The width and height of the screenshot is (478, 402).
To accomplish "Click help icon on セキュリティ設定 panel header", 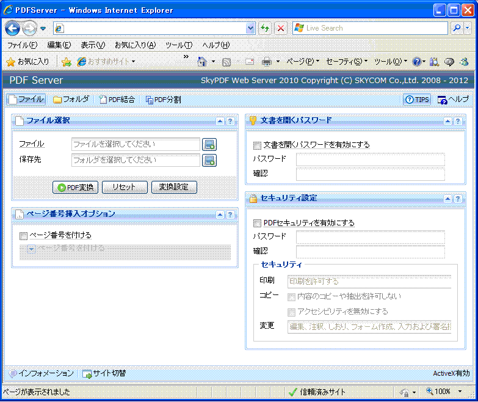I will click(458, 199).
